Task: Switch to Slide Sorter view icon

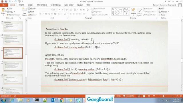Action: (x=144, y=96)
